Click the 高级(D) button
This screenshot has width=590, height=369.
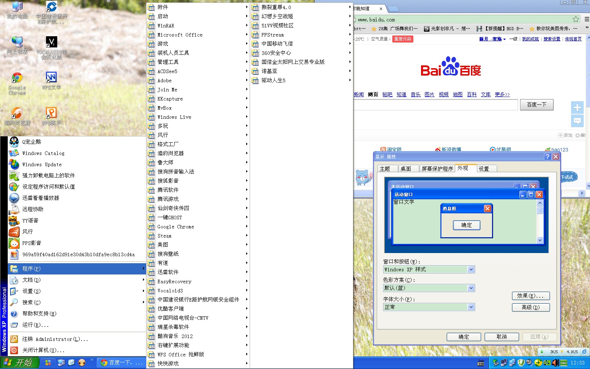click(531, 307)
